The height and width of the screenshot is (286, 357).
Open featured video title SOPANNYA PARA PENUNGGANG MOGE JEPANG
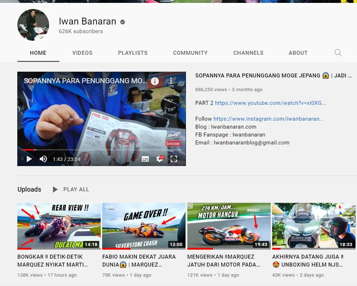(273, 76)
